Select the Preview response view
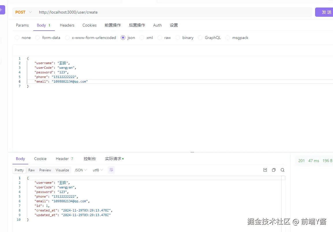 click(x=45, y=170)
